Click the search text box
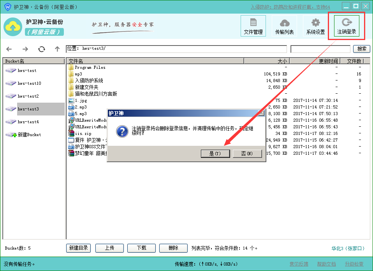This screenshot has height=271, width=373. pyautogui.click(x=320, y=49)
